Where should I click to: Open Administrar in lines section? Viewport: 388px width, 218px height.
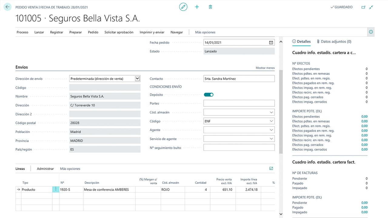pyautogui.click(x=45, y=169)
